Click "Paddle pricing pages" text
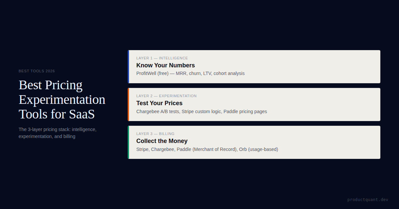Image resolution: width=399 pixels, height=209 pixels. tap(245, 111)
